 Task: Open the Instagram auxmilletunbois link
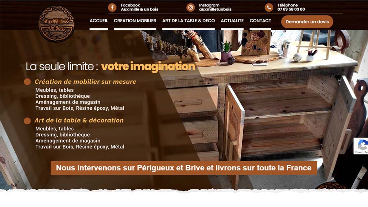coord(215,7)
